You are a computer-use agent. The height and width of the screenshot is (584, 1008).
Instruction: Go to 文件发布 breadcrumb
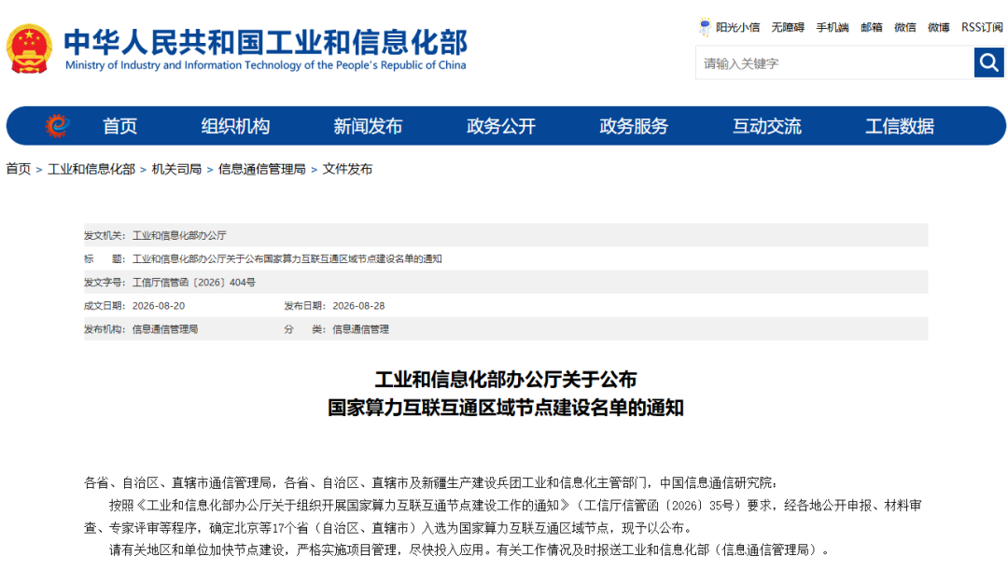[x=347, y=169]
